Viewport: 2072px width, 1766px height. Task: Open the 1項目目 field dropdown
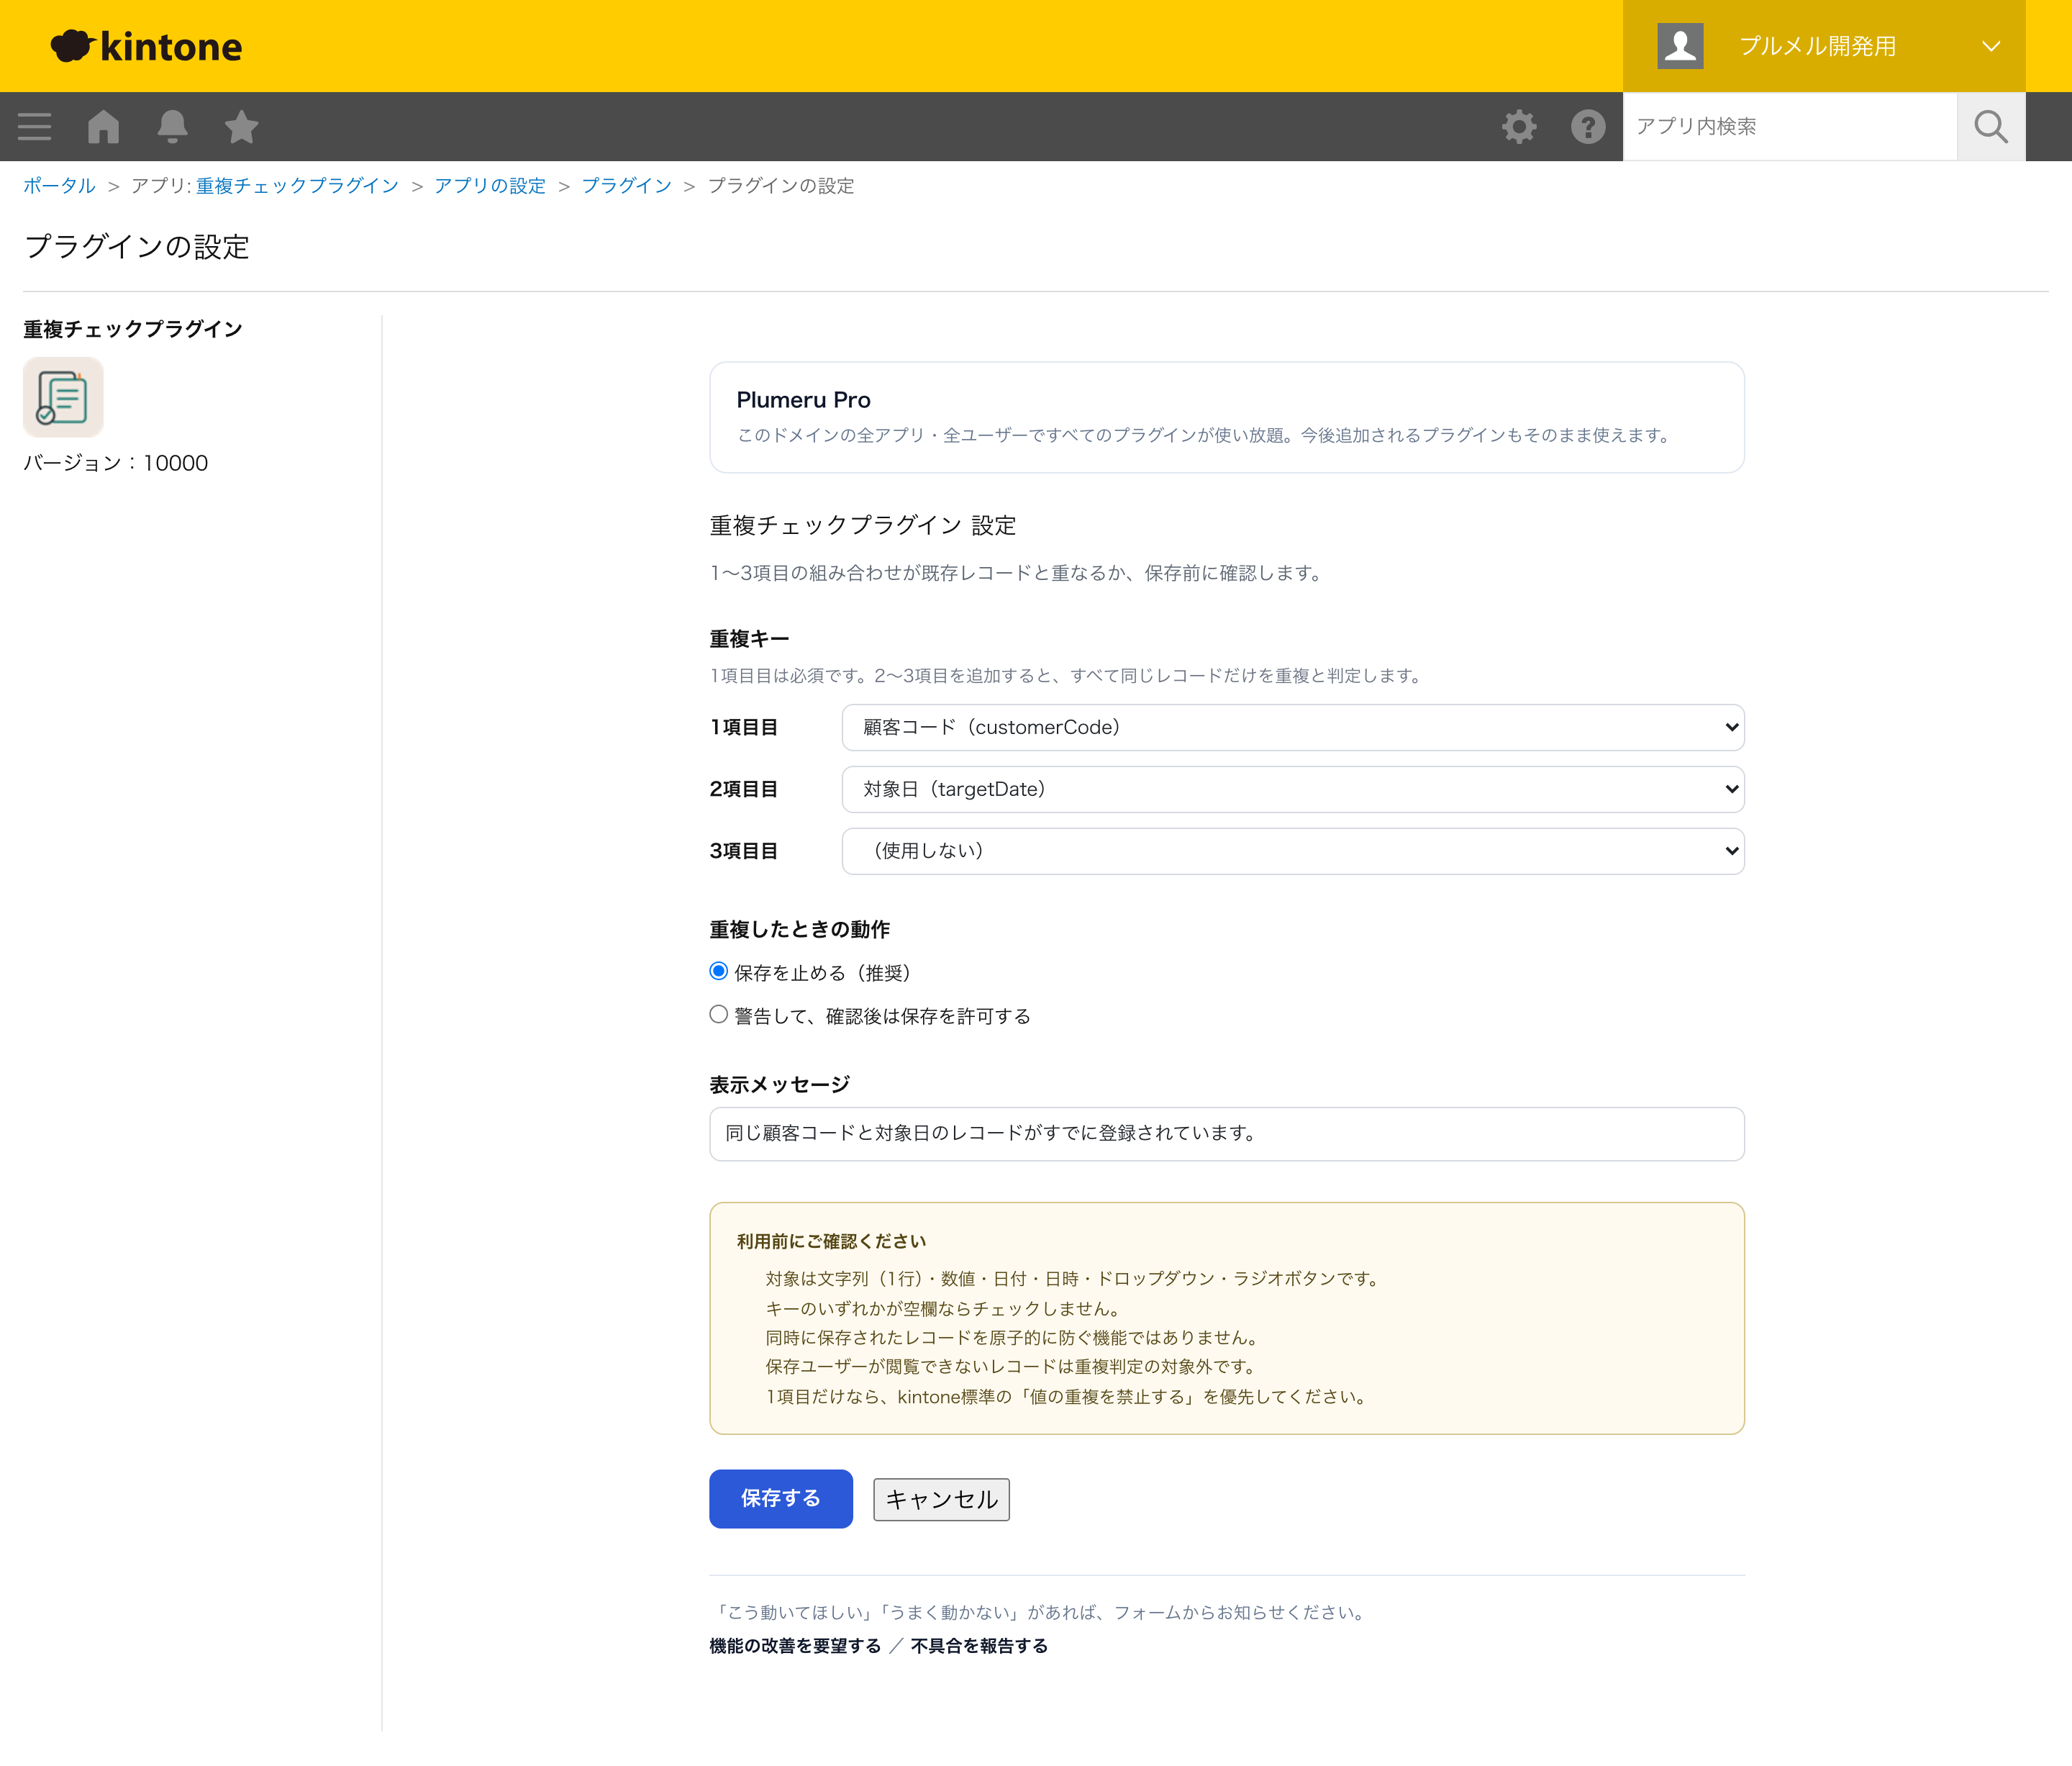(x=1293, y=727)
